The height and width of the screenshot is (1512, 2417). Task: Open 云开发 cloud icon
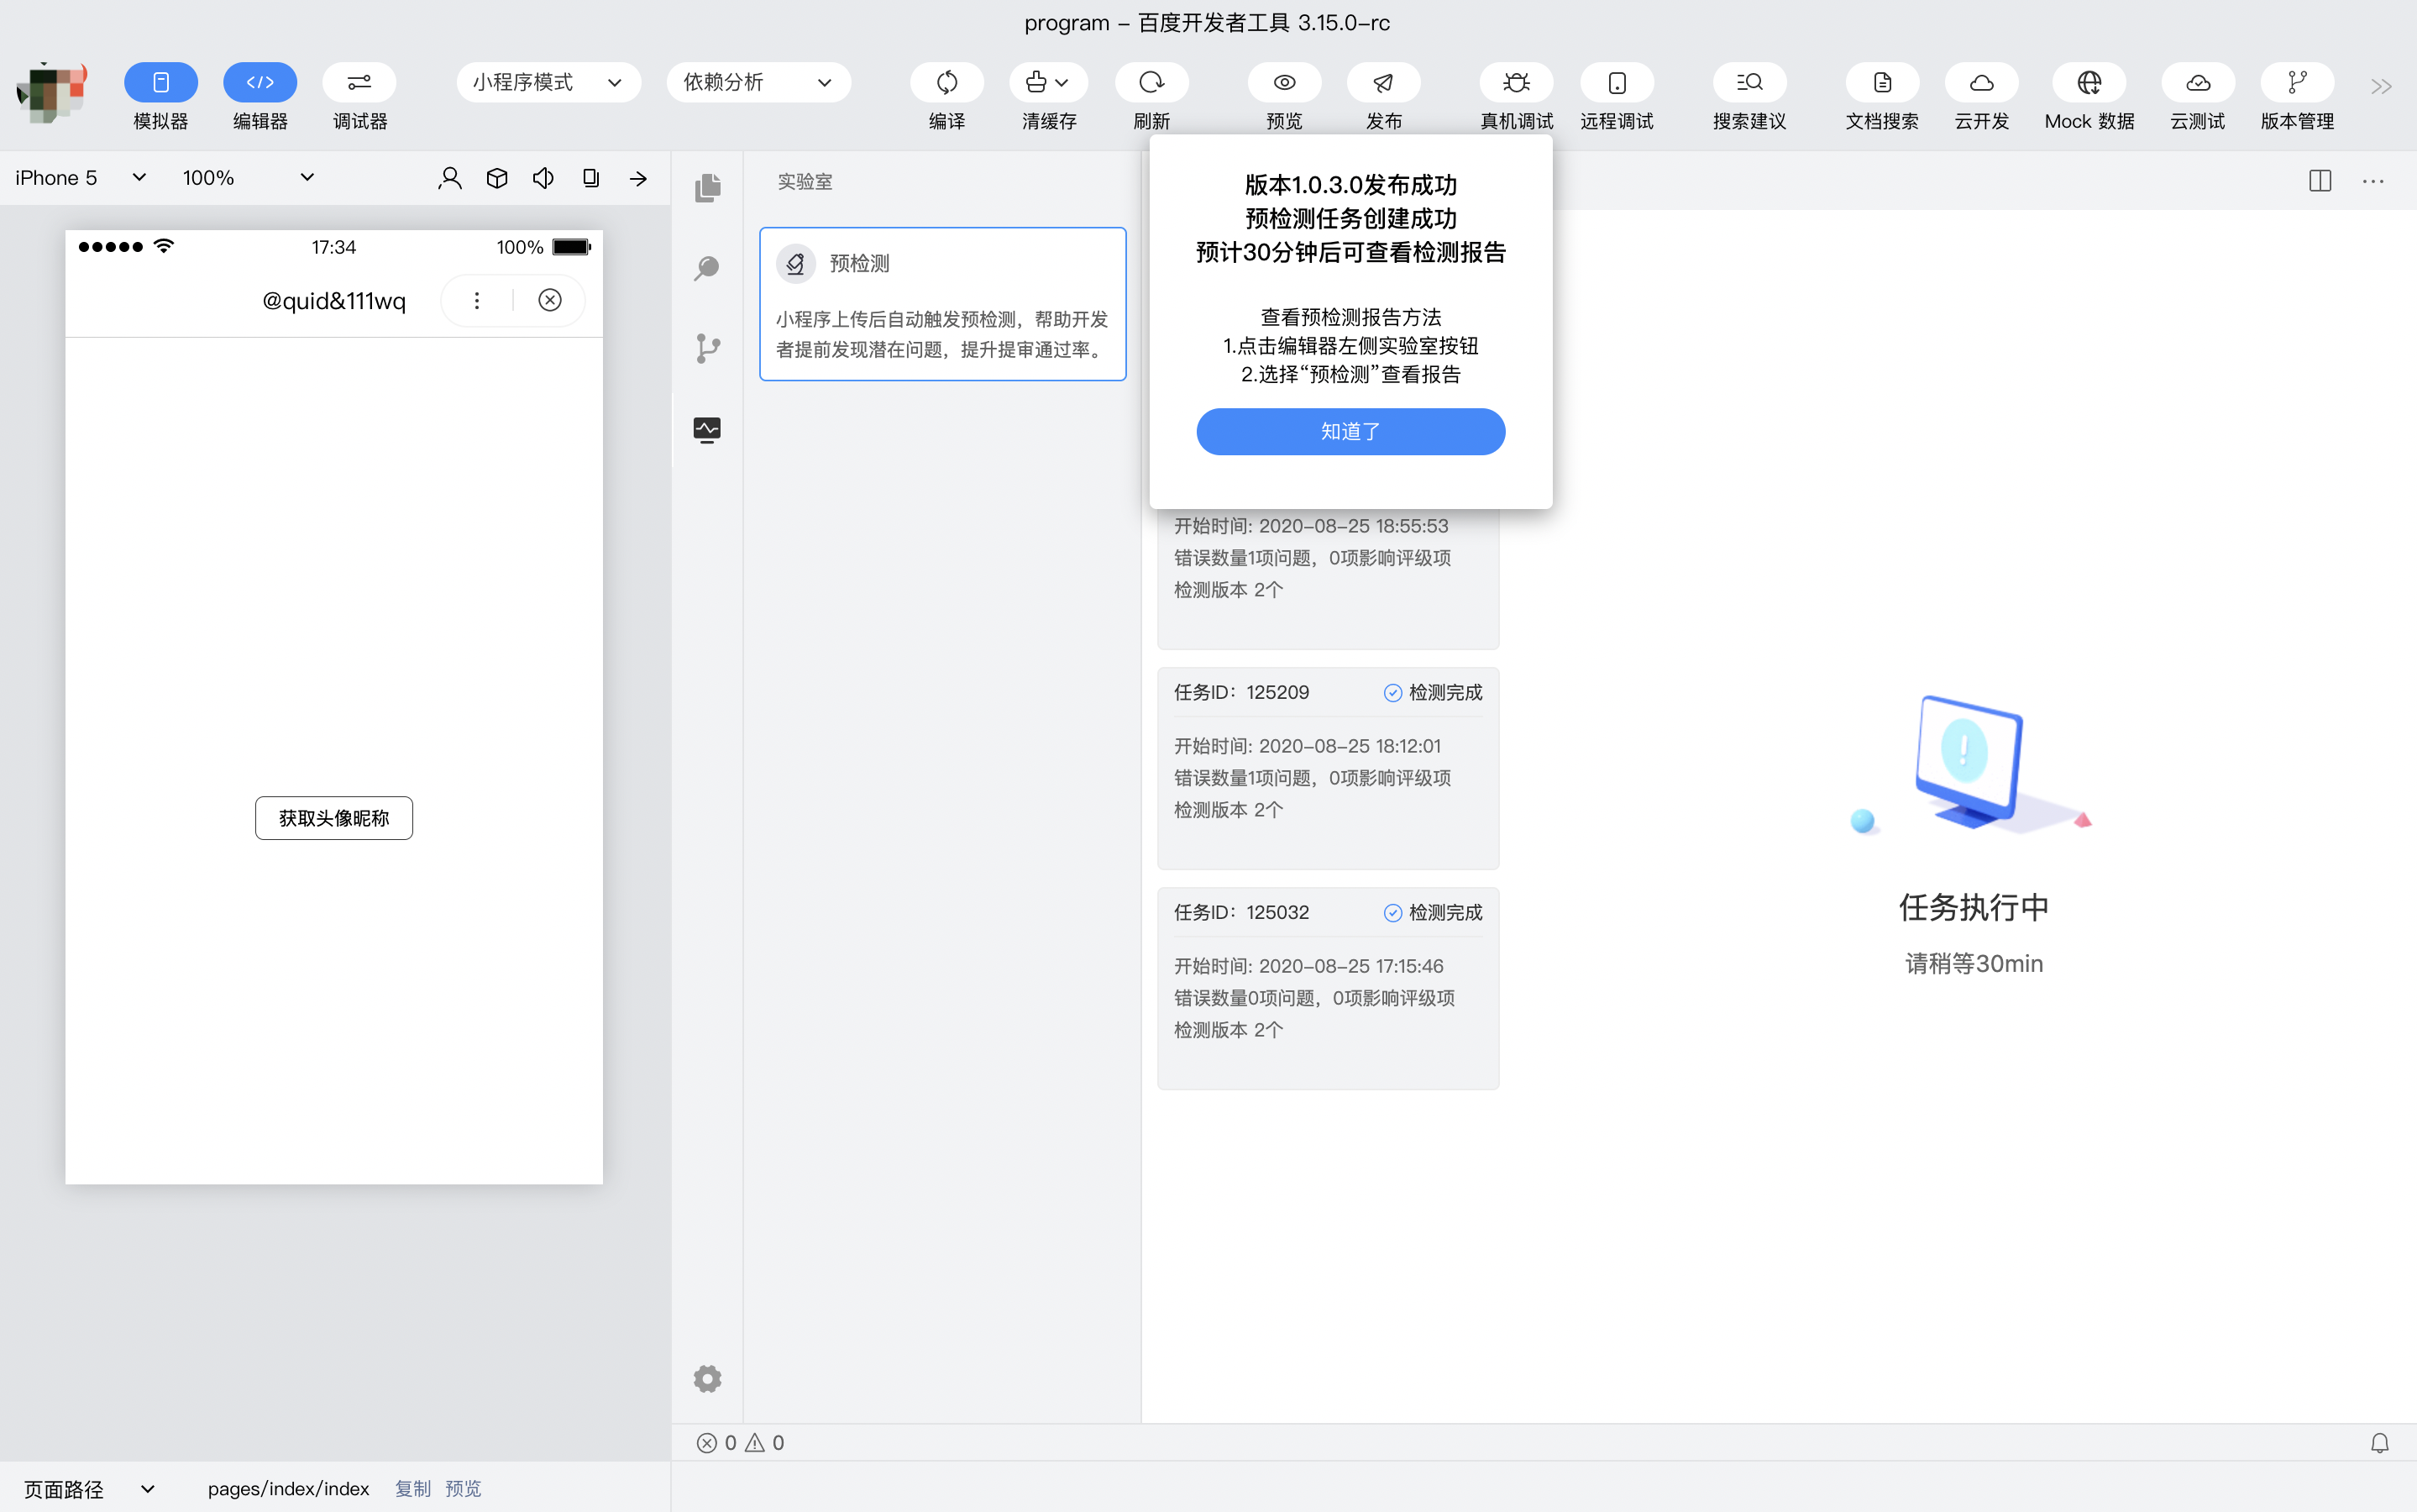pos(1981,82)
